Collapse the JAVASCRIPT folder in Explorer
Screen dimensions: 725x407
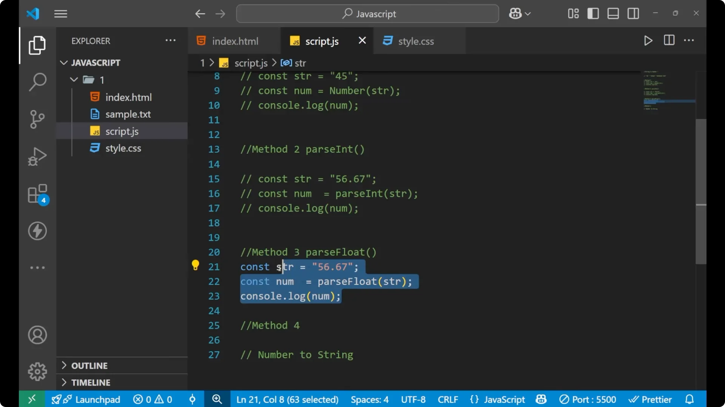pyautogui.click(x=63, y=63)
